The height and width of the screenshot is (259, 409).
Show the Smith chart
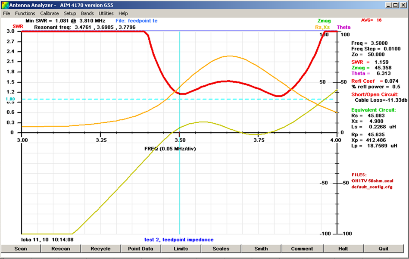click(261, 249)
